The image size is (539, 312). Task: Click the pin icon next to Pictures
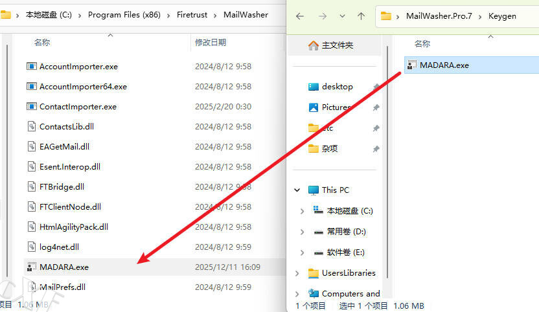click(376, 107)
